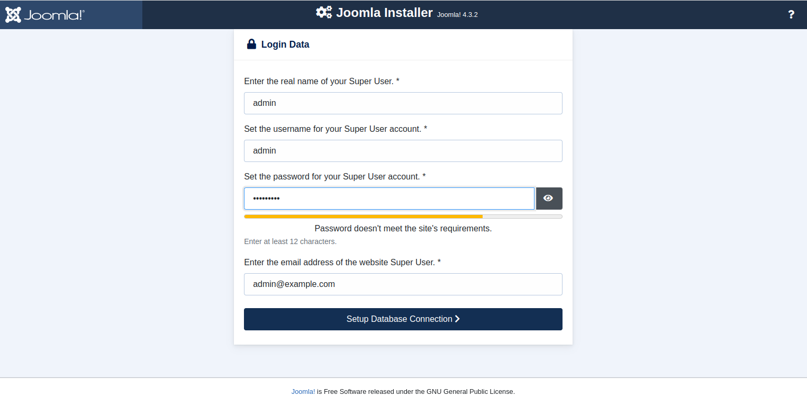Click the "Enter the email address" field label
Viewport: 807px width, 405px height.
(x=342, y=262)
